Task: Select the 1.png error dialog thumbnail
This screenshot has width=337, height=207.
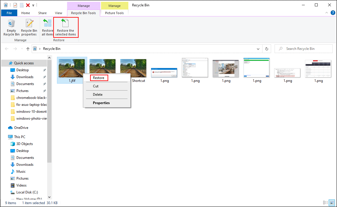Action: pos(164,73)
